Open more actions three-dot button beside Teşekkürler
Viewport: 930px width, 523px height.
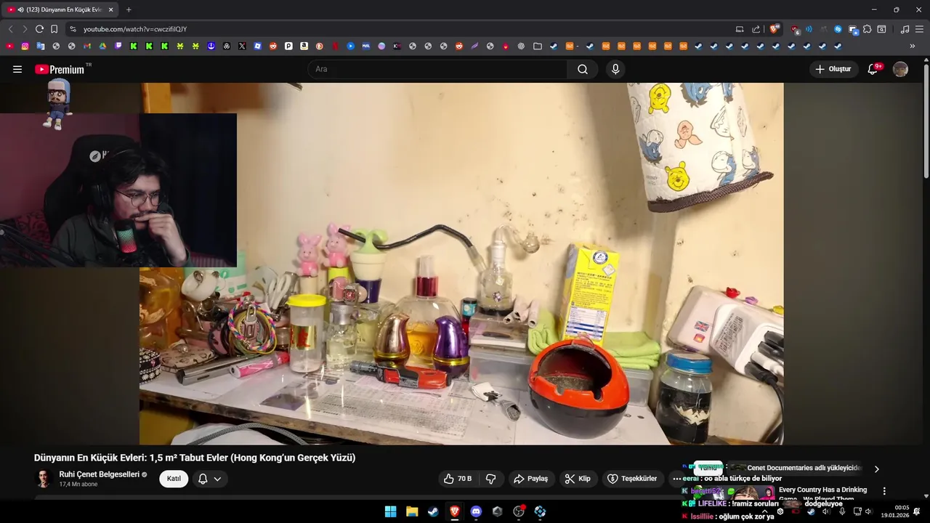pyautogui.click(x=676, y=479)
